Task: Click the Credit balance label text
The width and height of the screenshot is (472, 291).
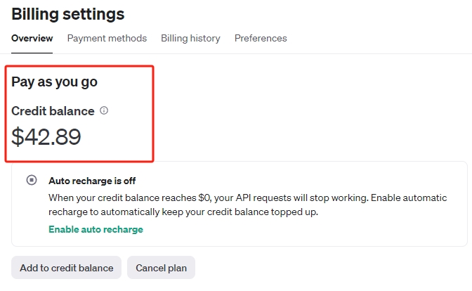Action: [53, 111]
